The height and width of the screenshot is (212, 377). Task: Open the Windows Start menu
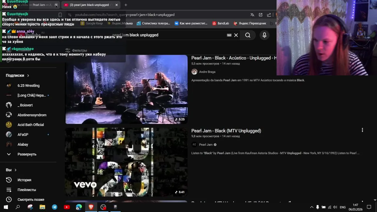click(x=6, y=207)
